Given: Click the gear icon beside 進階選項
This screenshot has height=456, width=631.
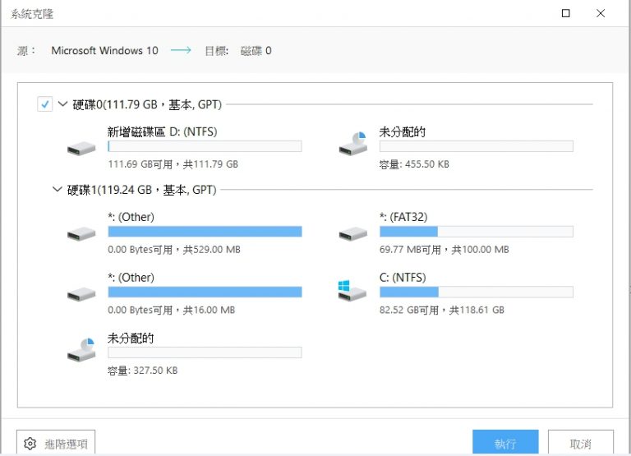Looking at the screenshot, I should tap(30, 444).
